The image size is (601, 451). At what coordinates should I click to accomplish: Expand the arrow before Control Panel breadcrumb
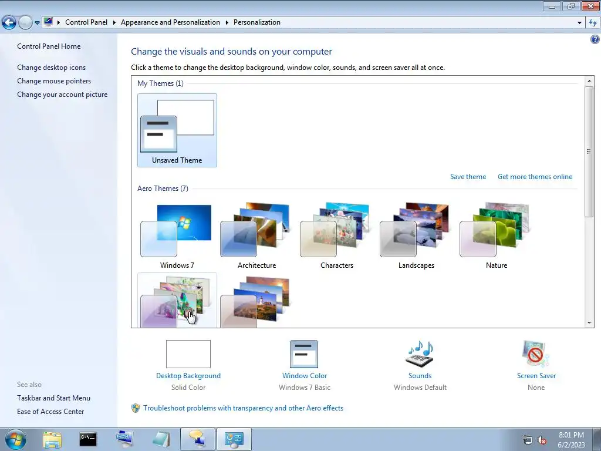pyautogui.click(x=59, y=23)
